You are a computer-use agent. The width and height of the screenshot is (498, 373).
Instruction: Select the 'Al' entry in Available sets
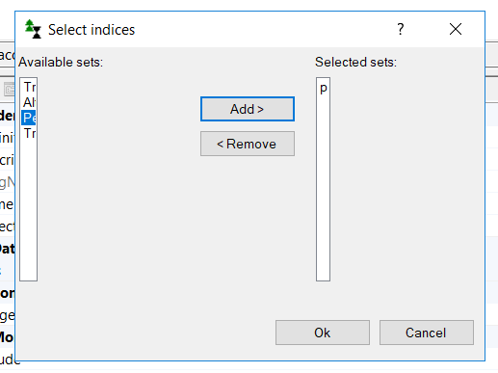pyautogui.click(x=29, y=102)
